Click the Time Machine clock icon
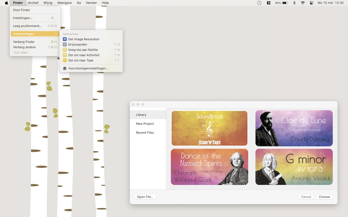The width and height of the screenshot is (348, 217). coord(259,3)
